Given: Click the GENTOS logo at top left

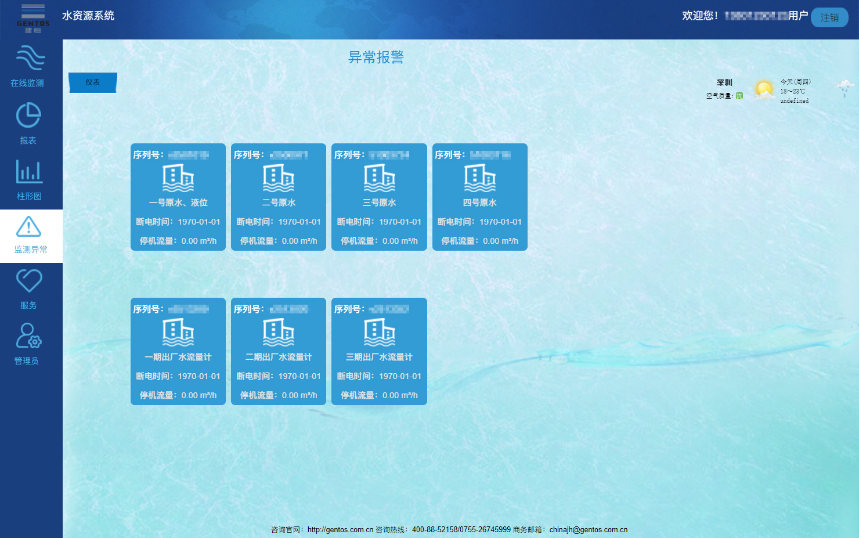Looking at the screenshot, I should click(x=33, y=18).
